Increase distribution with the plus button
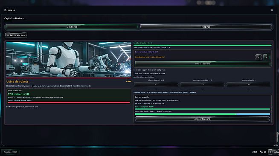 [267, 57]
